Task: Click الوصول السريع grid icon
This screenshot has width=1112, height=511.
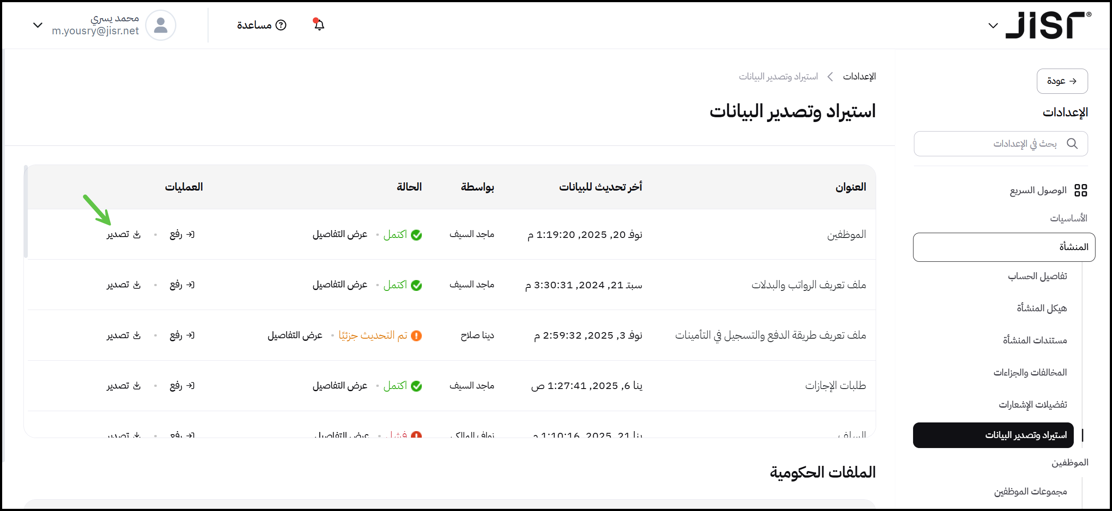Action: [x=1080, y=190]
